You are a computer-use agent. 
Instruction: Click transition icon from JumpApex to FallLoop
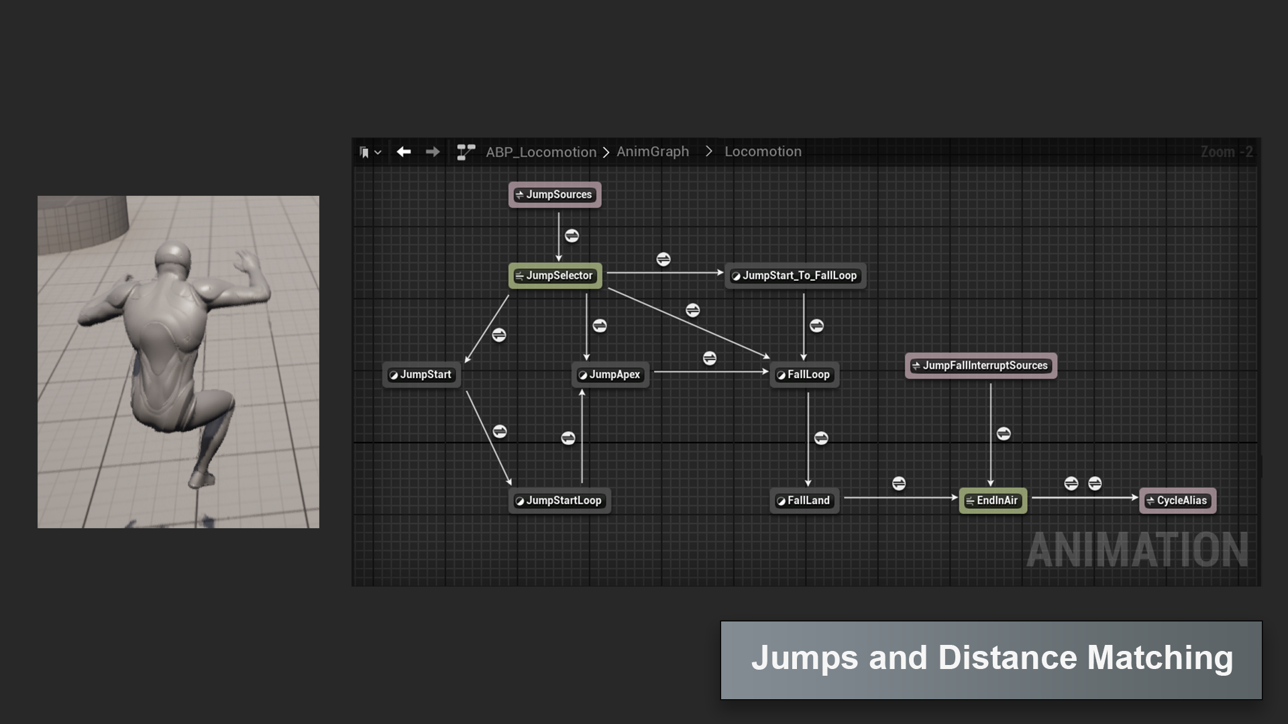pos(709,359)
